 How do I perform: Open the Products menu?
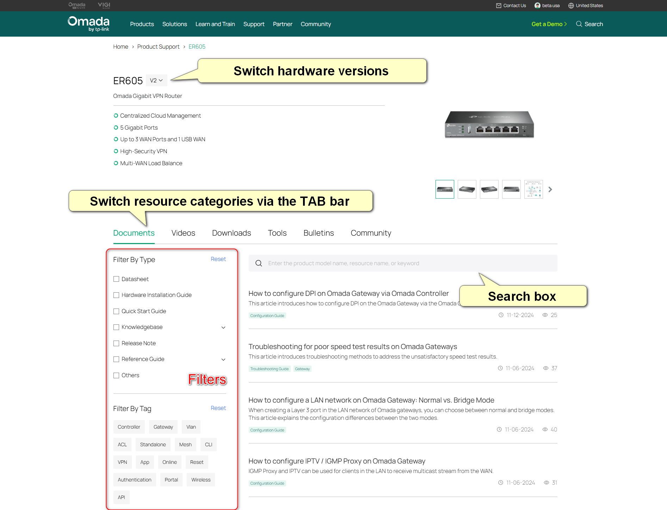(x=142, y=24)
